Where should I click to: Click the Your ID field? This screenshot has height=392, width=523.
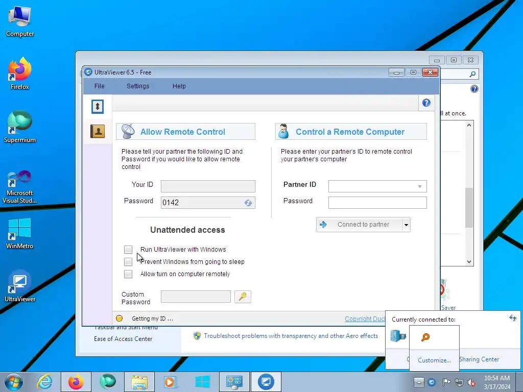point(208,186)
